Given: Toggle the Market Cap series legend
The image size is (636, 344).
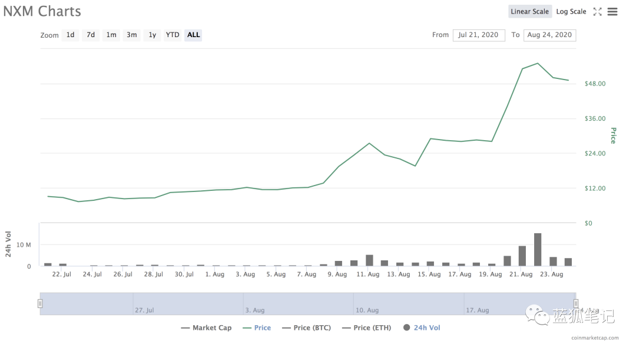Looking at the screenshot, I should click(x=207, y=328).
